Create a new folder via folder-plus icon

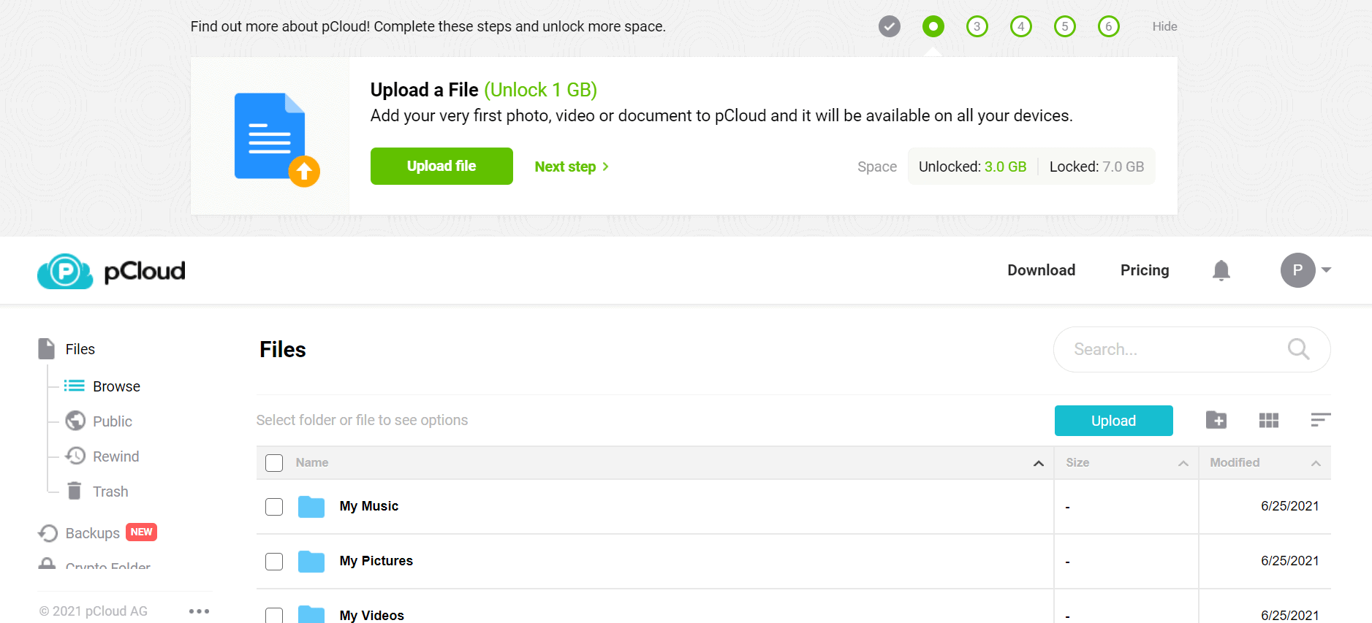(1216, 420)
